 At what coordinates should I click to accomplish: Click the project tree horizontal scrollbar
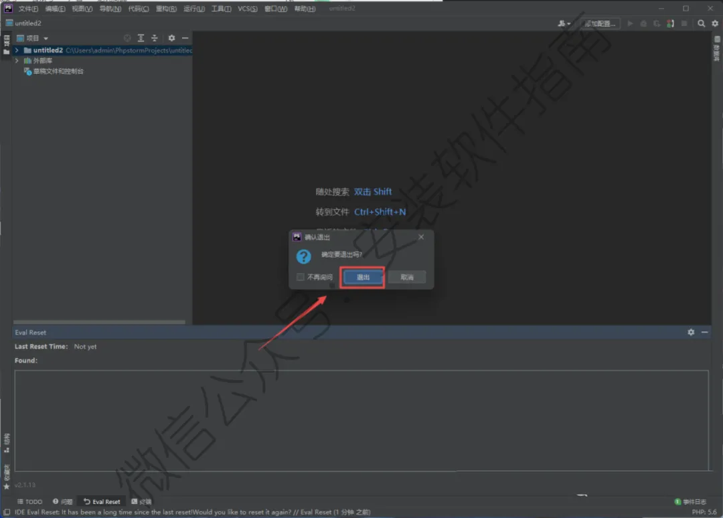pos(99,322)
